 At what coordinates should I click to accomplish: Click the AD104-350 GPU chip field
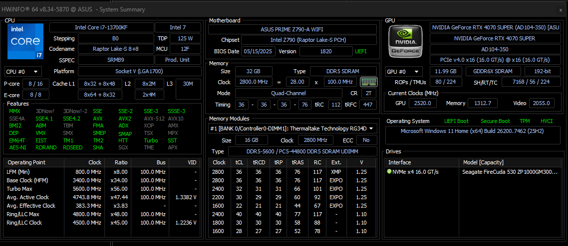(x=495, y=49)
